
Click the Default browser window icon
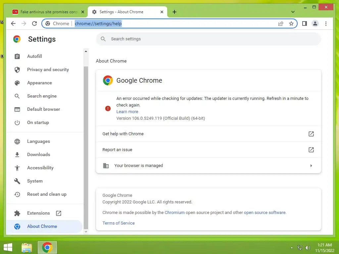point(17,109)
